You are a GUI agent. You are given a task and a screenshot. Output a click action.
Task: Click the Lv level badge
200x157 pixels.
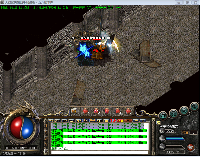(x=162, y=131)
